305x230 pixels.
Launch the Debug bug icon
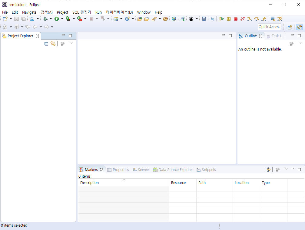pyautogui.click(x=45, y=19)
